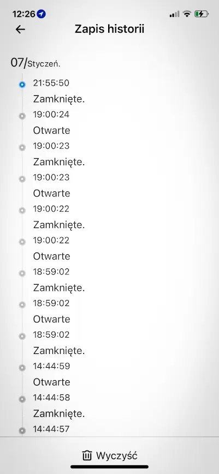Tap the location arrow status icon
The width and height of the screenshot is (219, 474).
point(42,14)
